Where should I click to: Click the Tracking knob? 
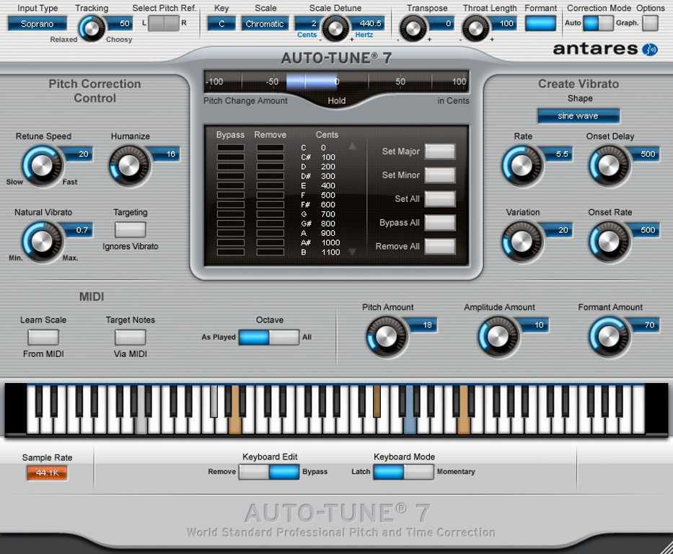[91, 28]
